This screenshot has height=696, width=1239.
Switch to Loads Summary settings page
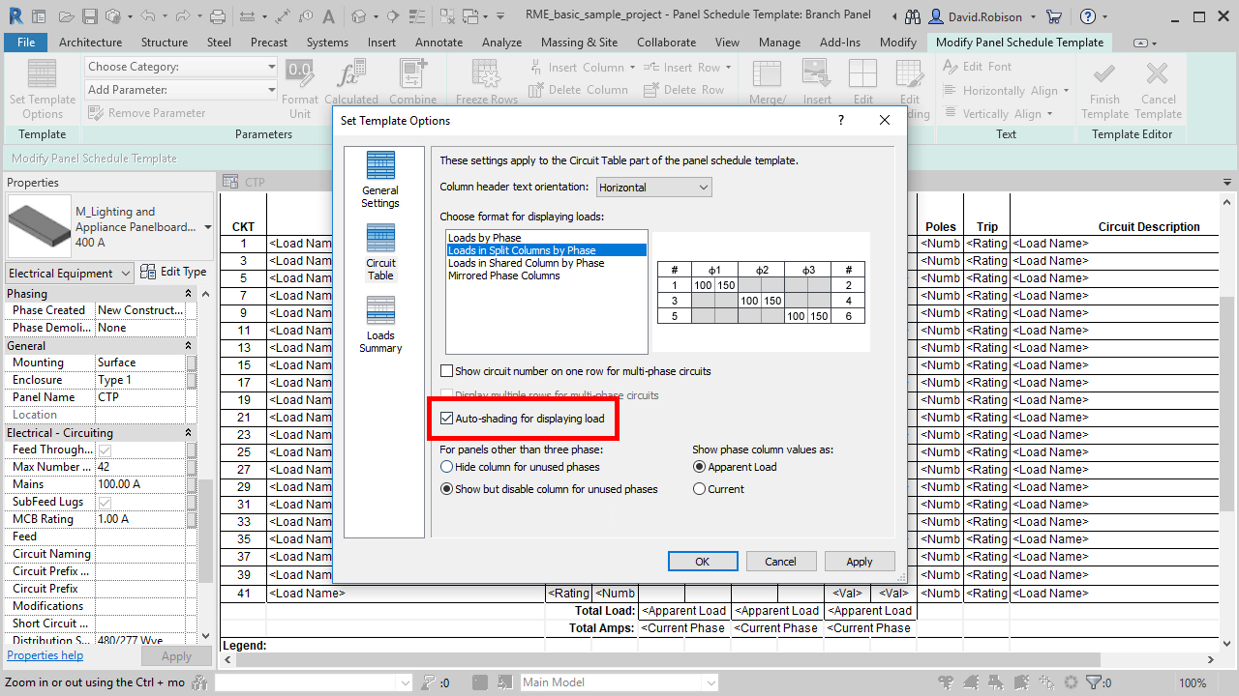(379, 325)
